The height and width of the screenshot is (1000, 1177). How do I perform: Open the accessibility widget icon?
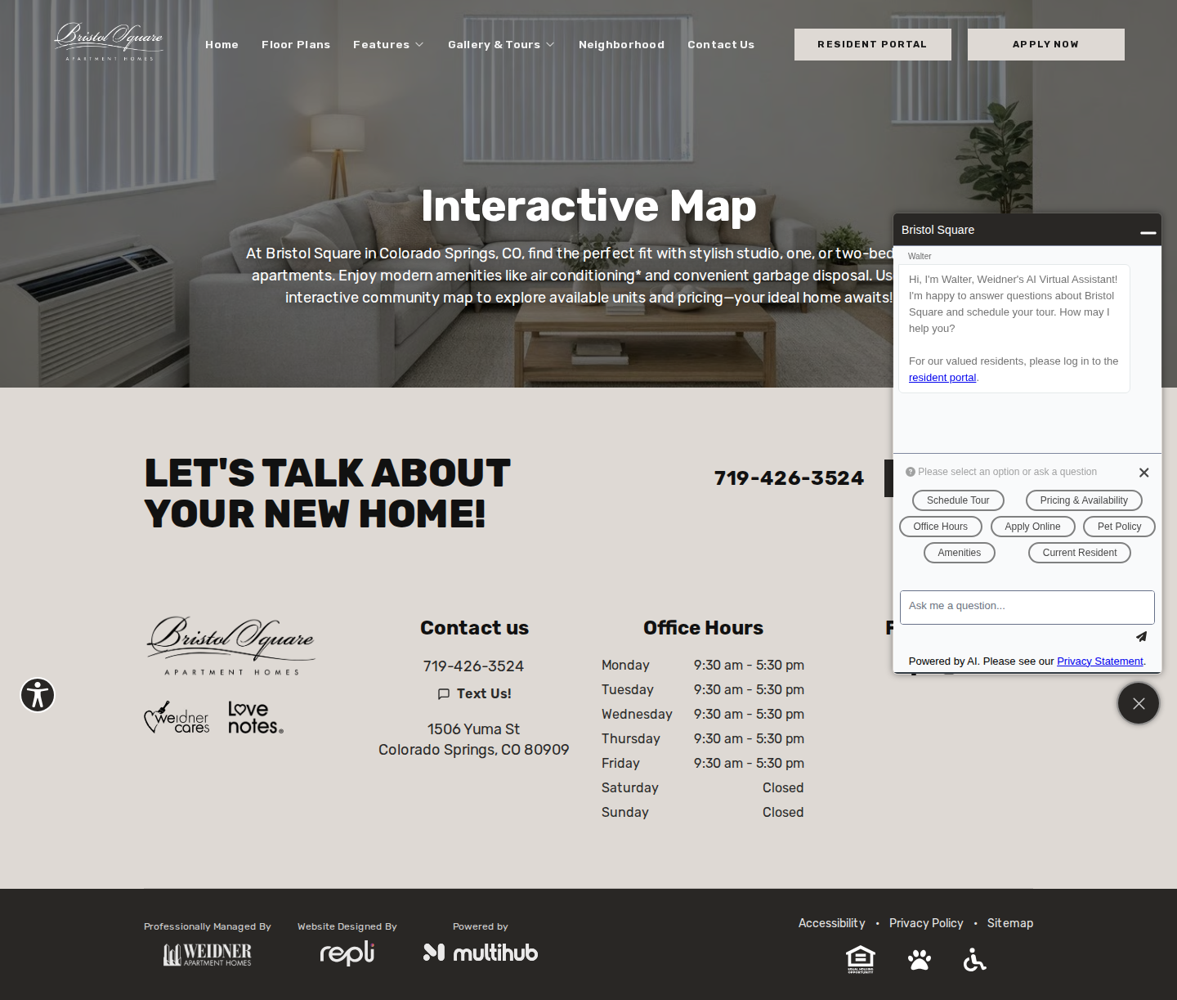pos(38,695)
